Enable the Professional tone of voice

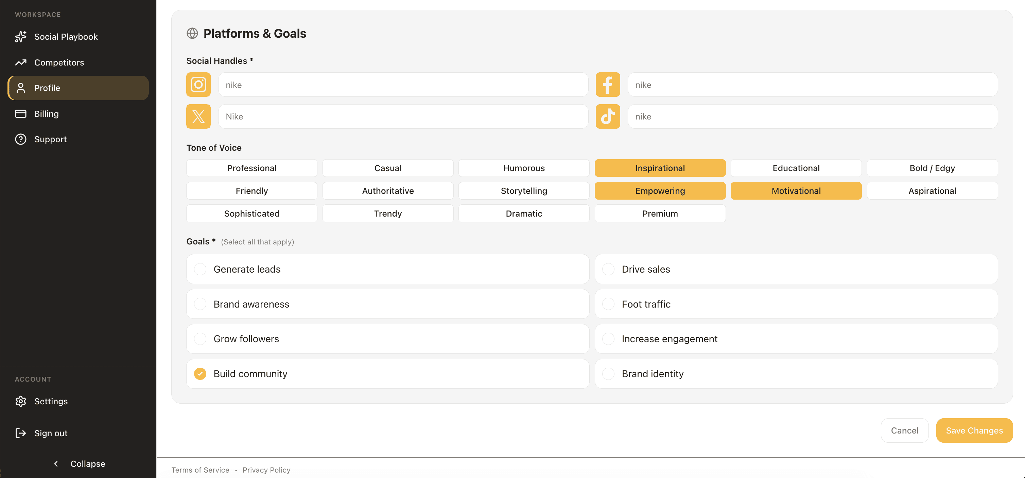coord(251,168)
